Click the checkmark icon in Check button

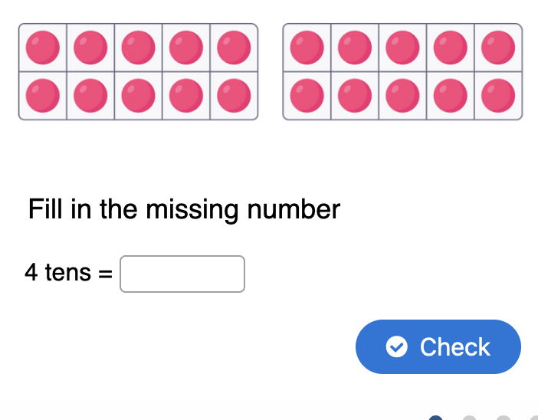(x=396, y=347)
